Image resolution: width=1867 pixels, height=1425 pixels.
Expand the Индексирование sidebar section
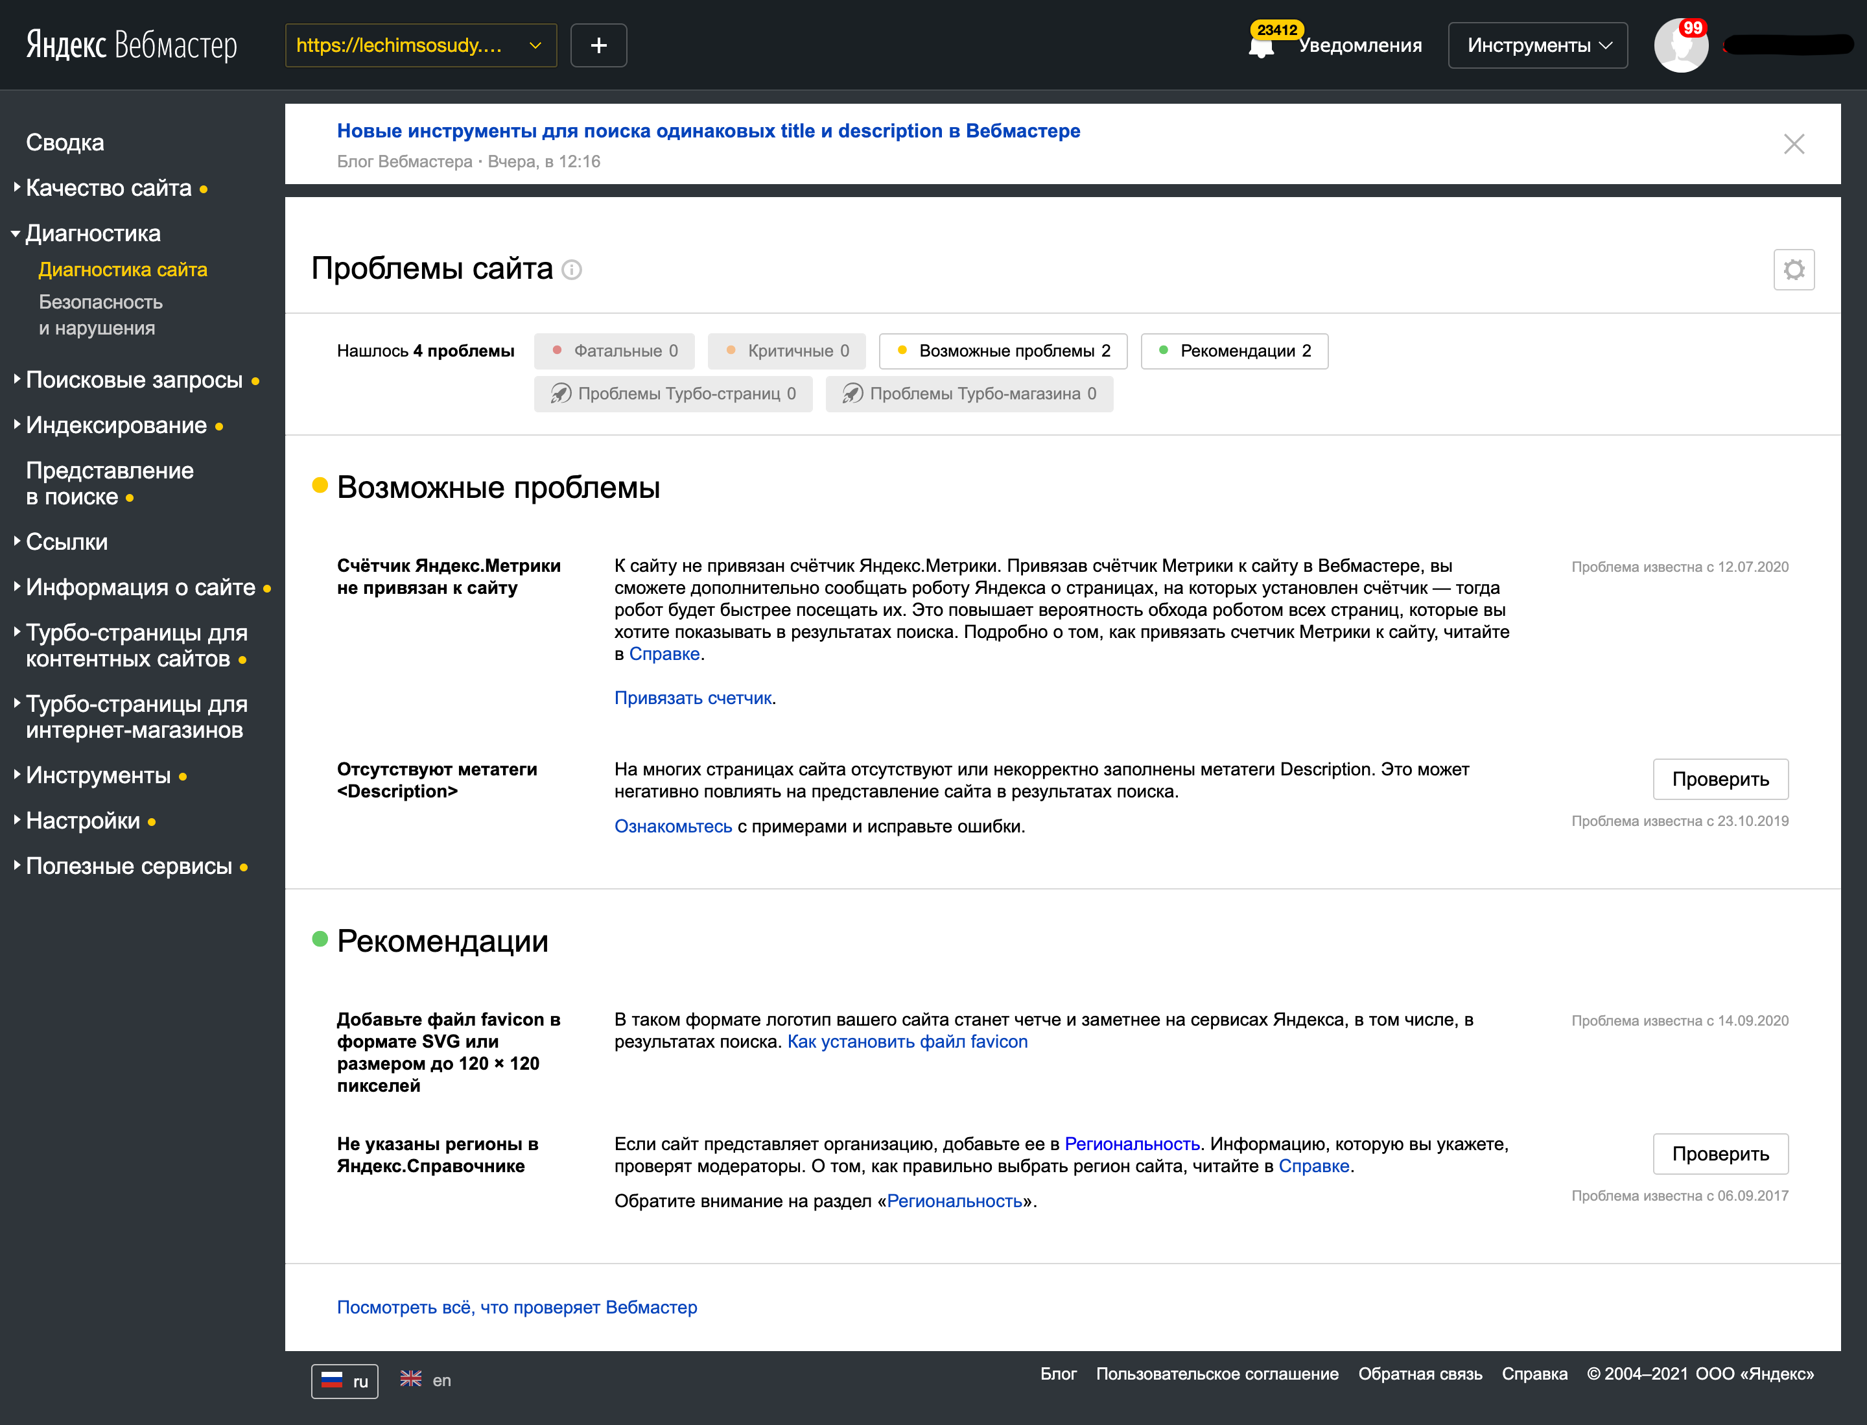point(116,426)
